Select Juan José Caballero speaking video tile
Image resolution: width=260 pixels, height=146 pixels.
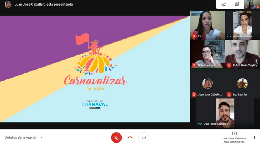click(225, 113)
